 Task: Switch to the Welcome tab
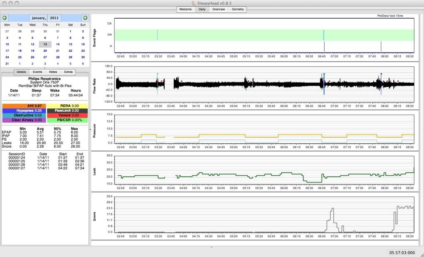[186, 9]
